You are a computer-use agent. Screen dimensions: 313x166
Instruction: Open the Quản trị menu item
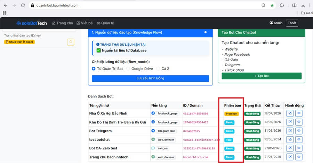pos(105,23)
